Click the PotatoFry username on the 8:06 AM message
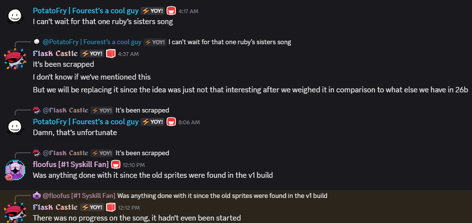Image resolution: width=472 pixels, height=223 pixels. tap(85, 122)
